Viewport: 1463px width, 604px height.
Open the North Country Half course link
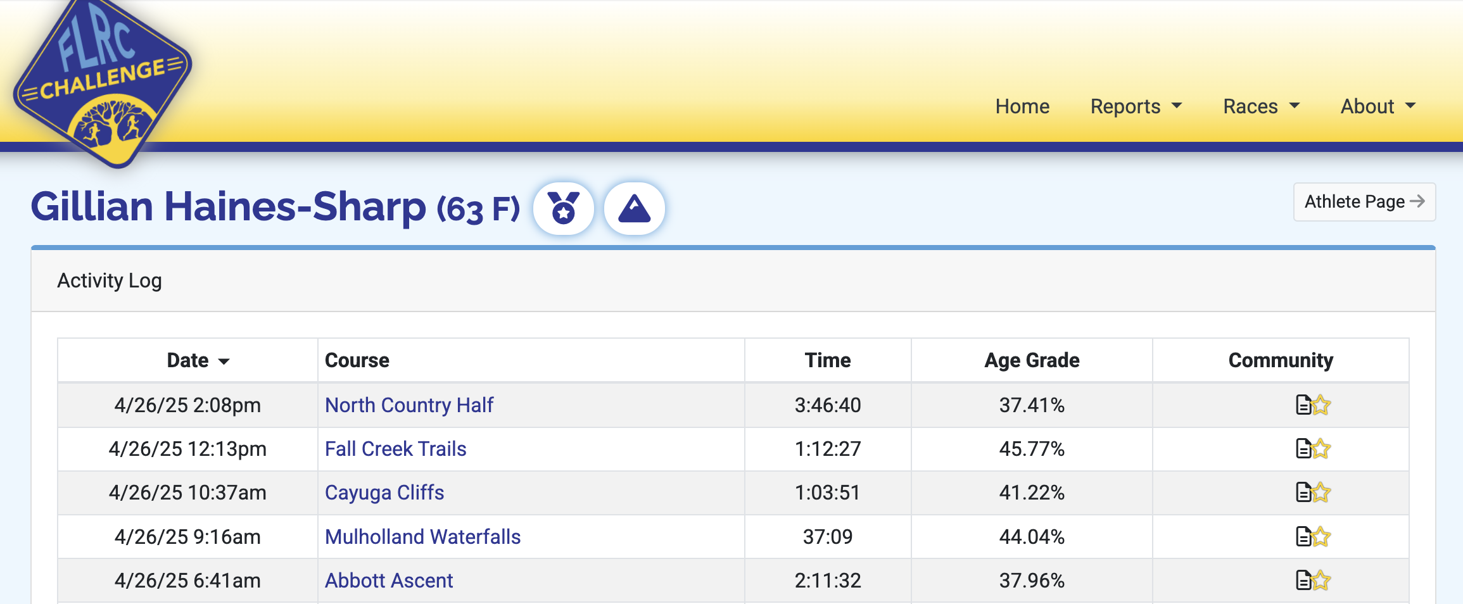[409, 405]
